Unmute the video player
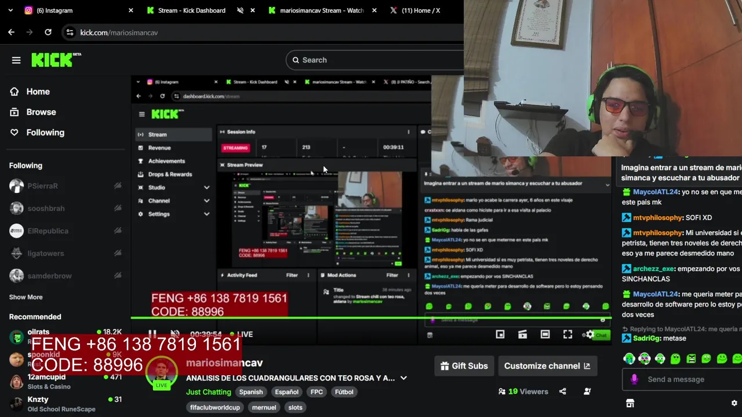 point(174,334)
